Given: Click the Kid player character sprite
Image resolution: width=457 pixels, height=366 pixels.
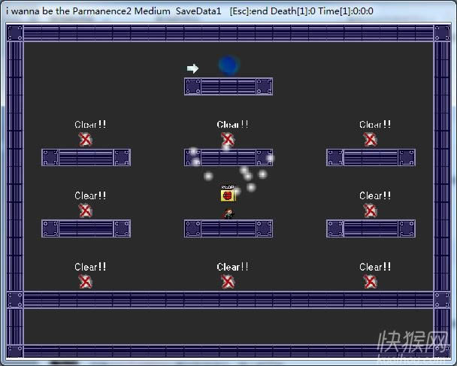Looking at the screenshot, I should [228, 213].
